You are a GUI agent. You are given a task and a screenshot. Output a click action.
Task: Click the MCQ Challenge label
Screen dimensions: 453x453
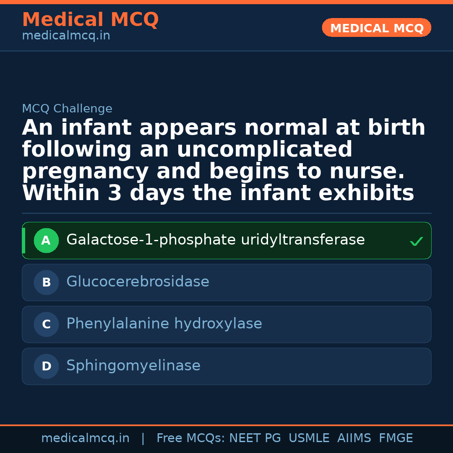67,109
